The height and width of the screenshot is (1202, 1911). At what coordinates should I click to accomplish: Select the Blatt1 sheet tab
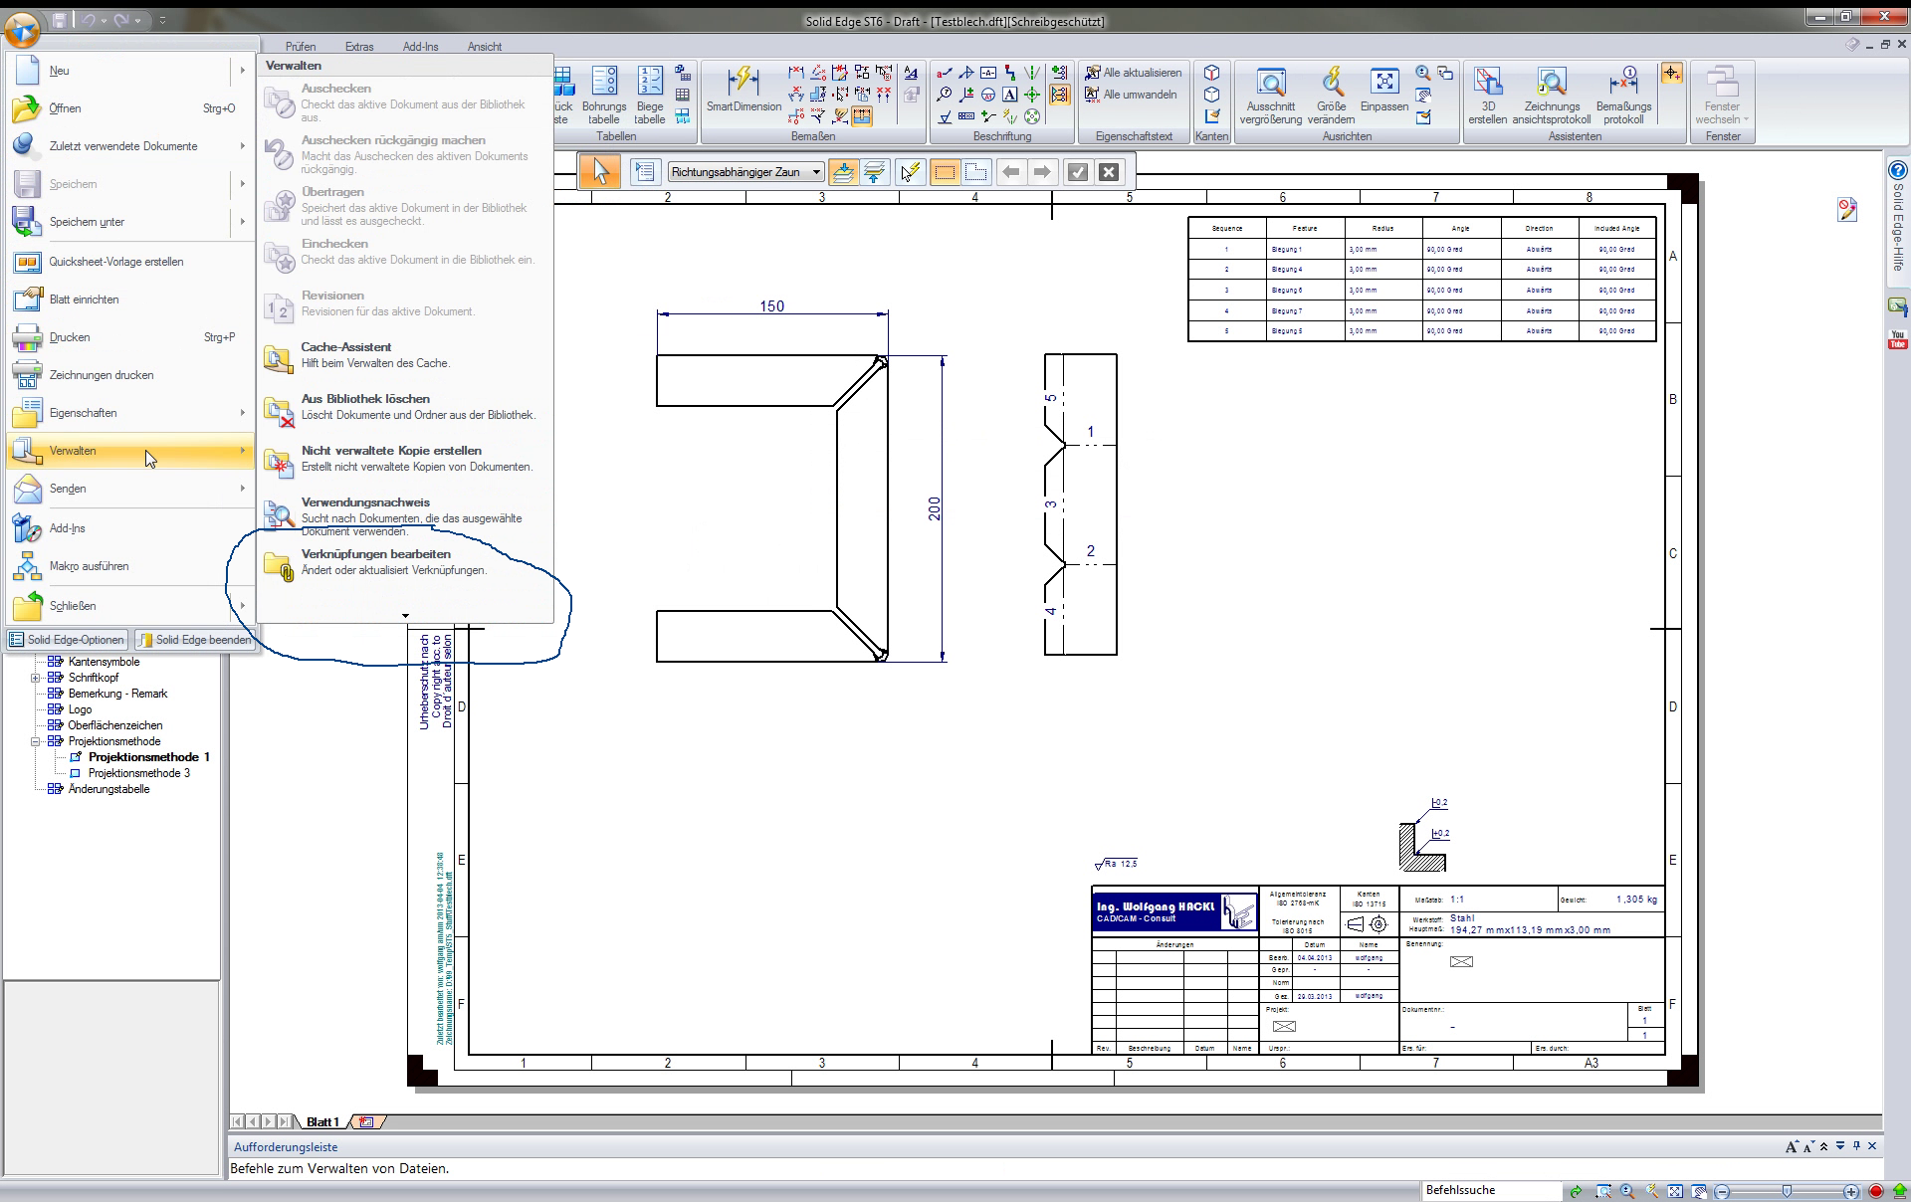[x=323, y=1121]
